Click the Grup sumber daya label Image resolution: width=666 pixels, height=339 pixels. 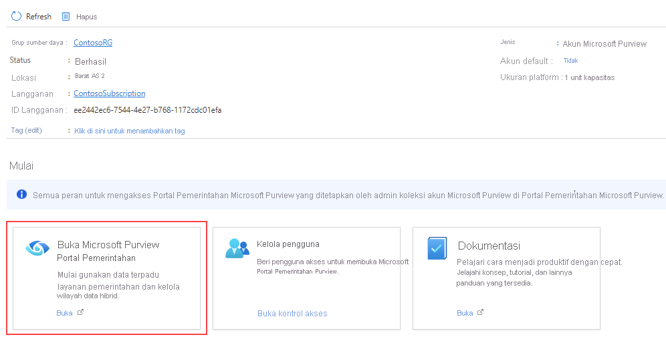pos(38,43)
